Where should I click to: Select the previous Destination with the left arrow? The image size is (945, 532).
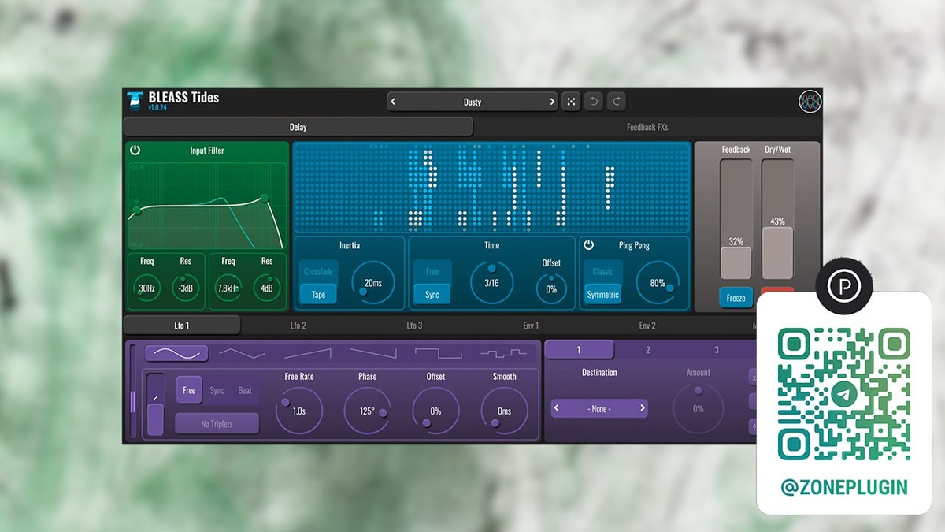(x=558, y=408)
